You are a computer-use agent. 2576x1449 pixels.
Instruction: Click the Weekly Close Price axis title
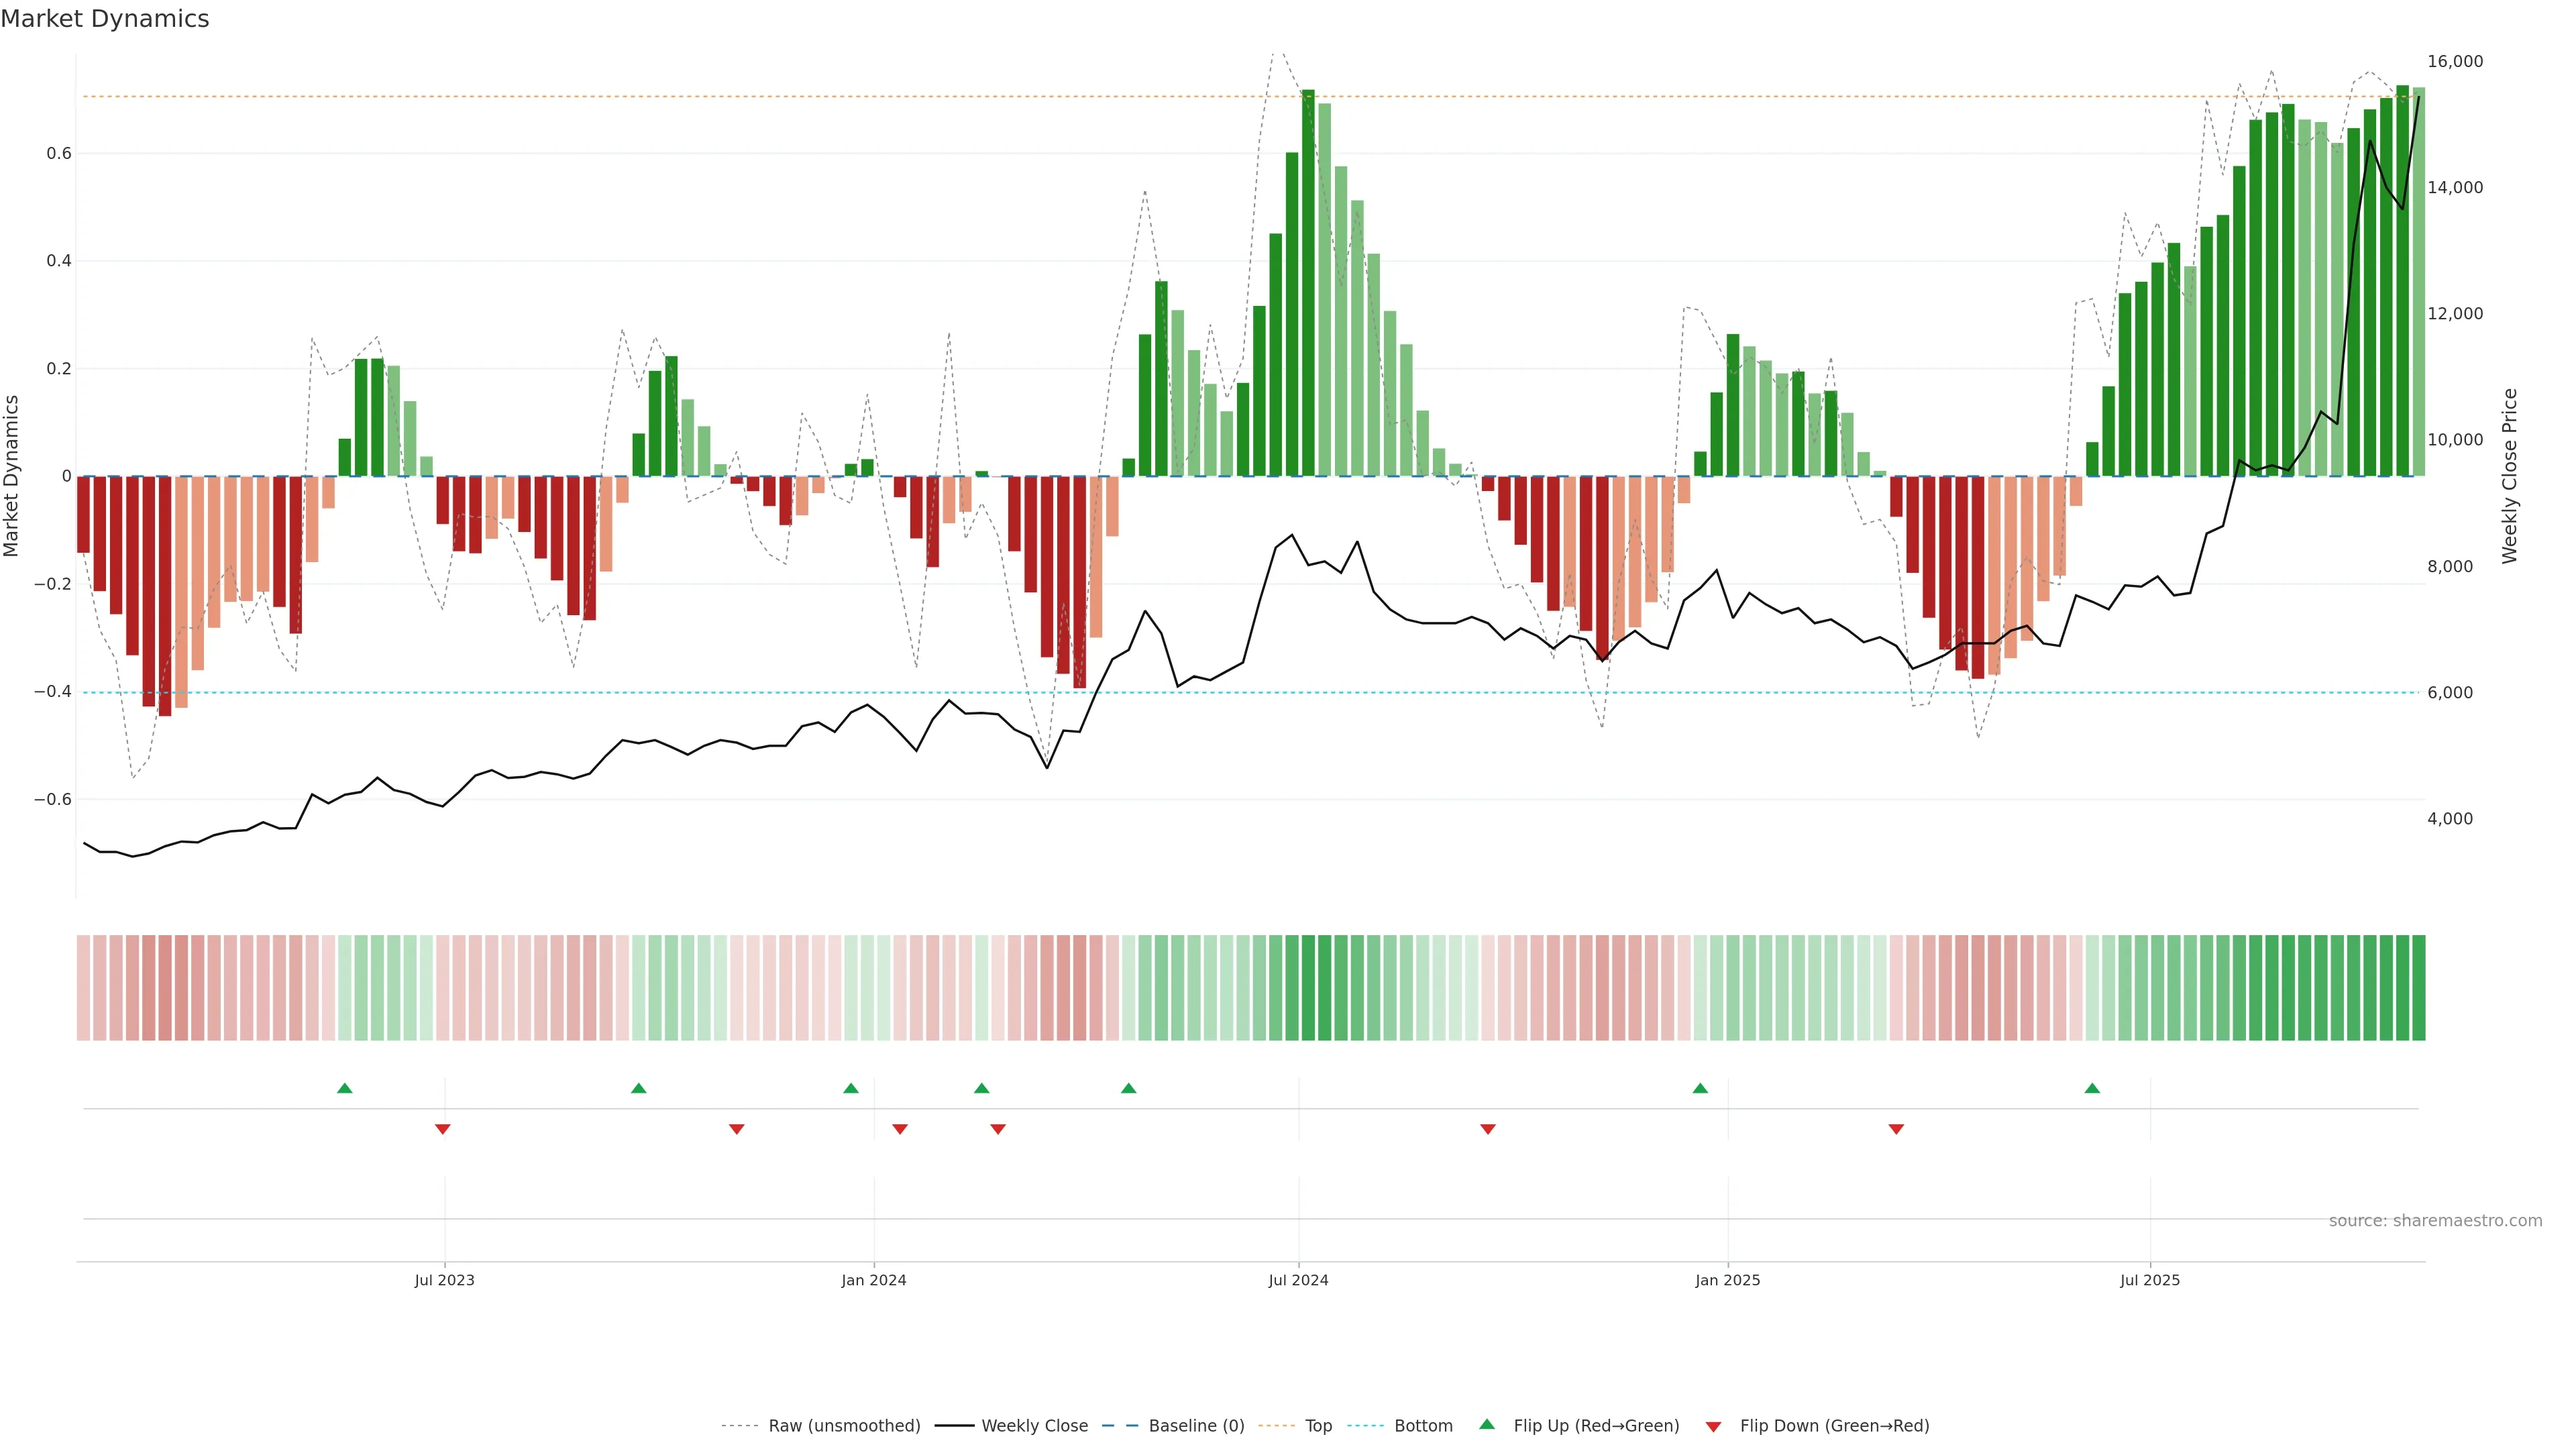pos(2509,476)
